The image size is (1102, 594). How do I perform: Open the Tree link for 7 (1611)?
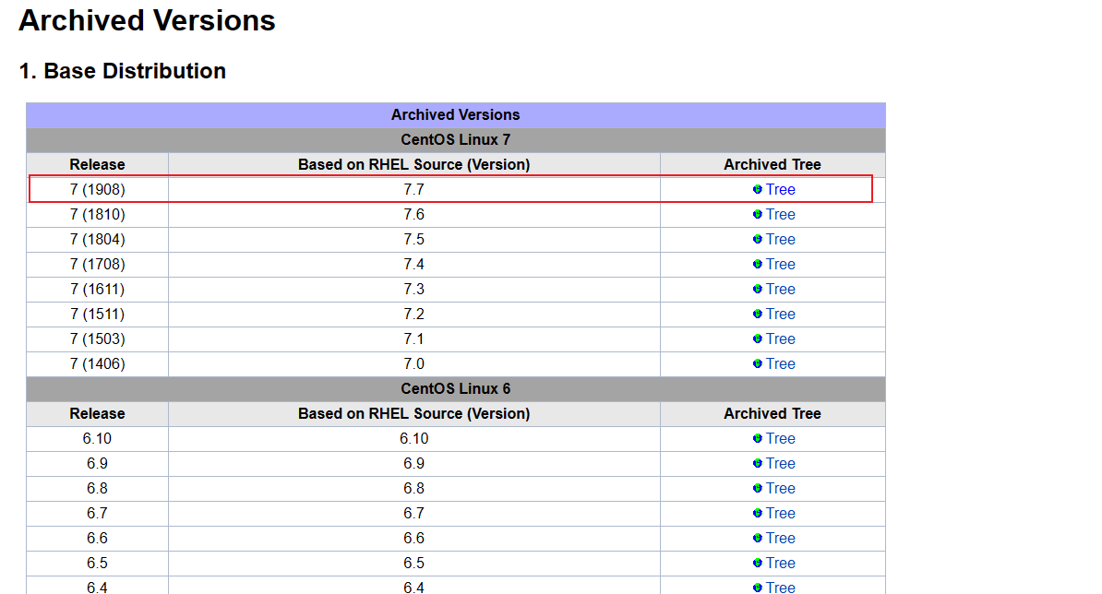tap(780, 290)
